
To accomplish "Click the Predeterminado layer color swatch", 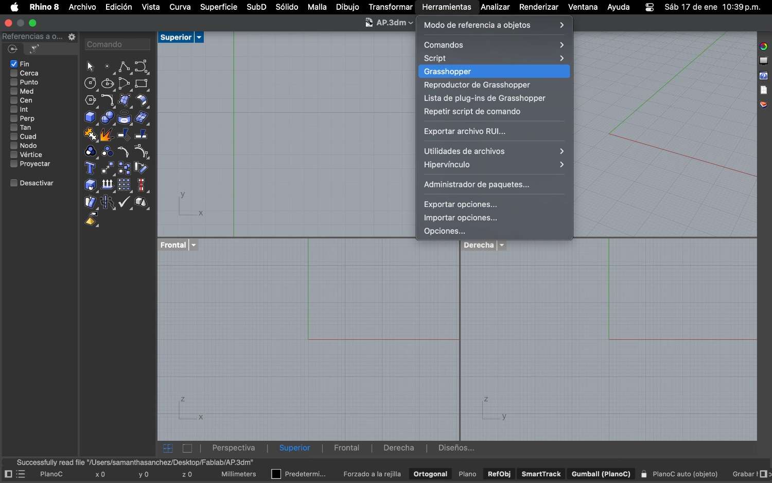I will pos(276,474).
